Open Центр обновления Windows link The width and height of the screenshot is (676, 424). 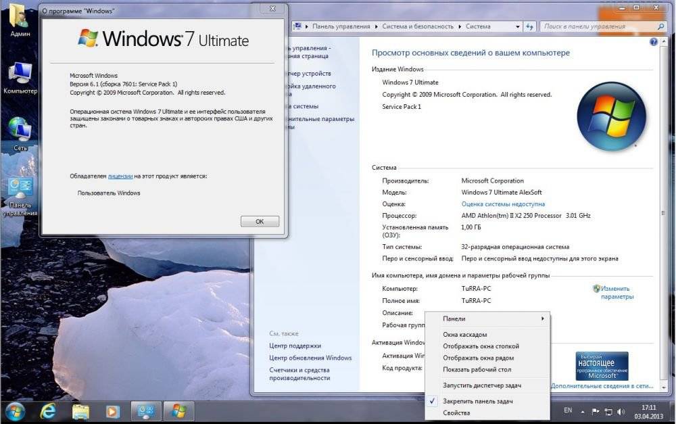pyautogui.click(x=310, y=358)
